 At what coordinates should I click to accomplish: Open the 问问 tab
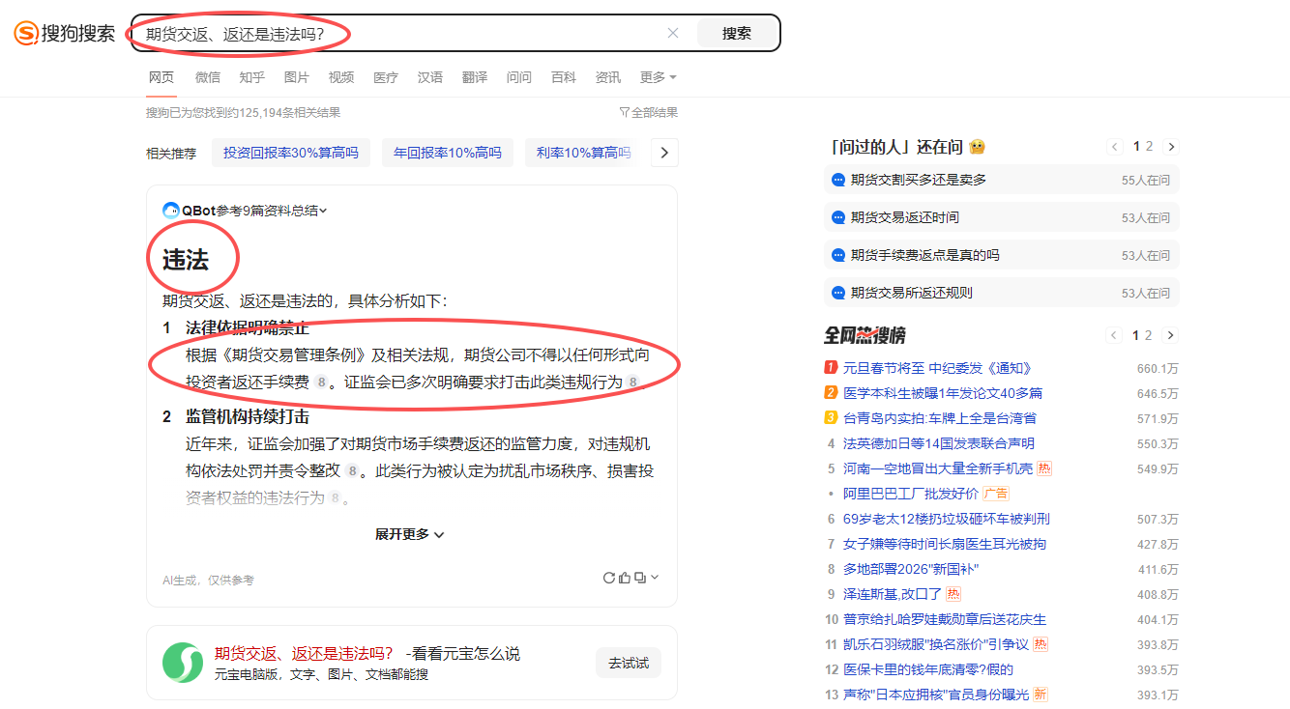point(518,77)
